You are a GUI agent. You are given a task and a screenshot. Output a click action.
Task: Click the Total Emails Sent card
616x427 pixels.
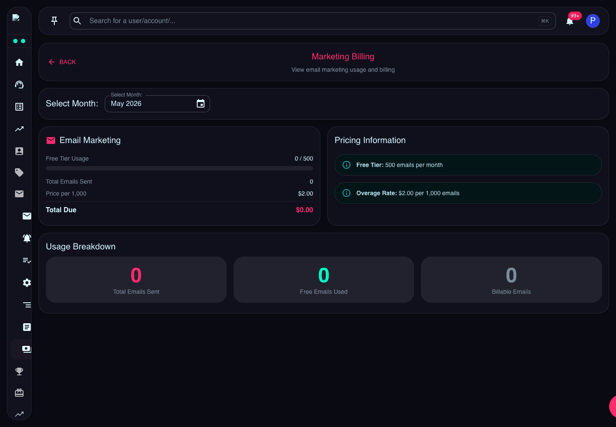pos(136,280)
